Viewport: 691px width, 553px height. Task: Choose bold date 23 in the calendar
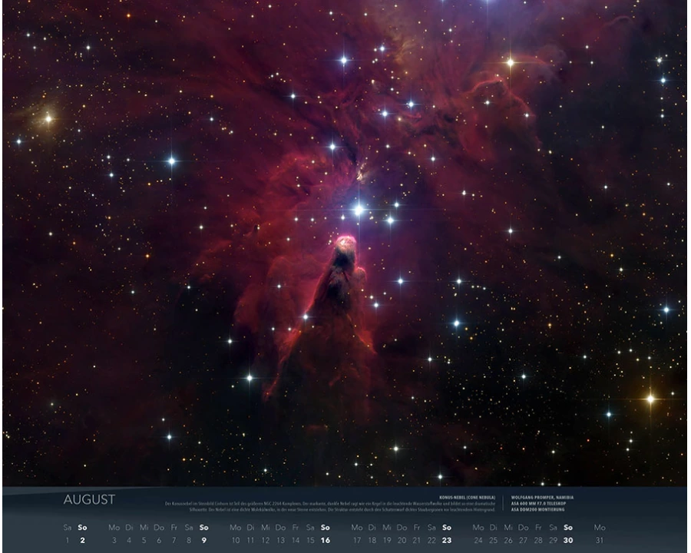click(x=446, y=540)
